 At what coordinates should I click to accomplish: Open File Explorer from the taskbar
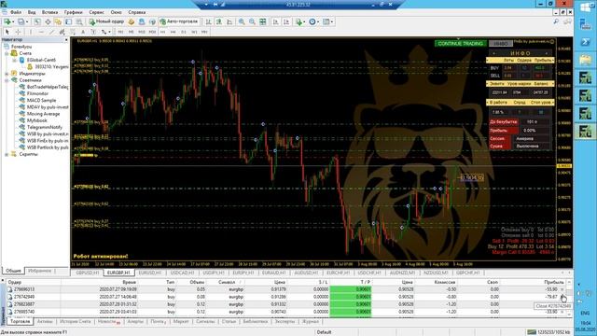coord(585,60)
